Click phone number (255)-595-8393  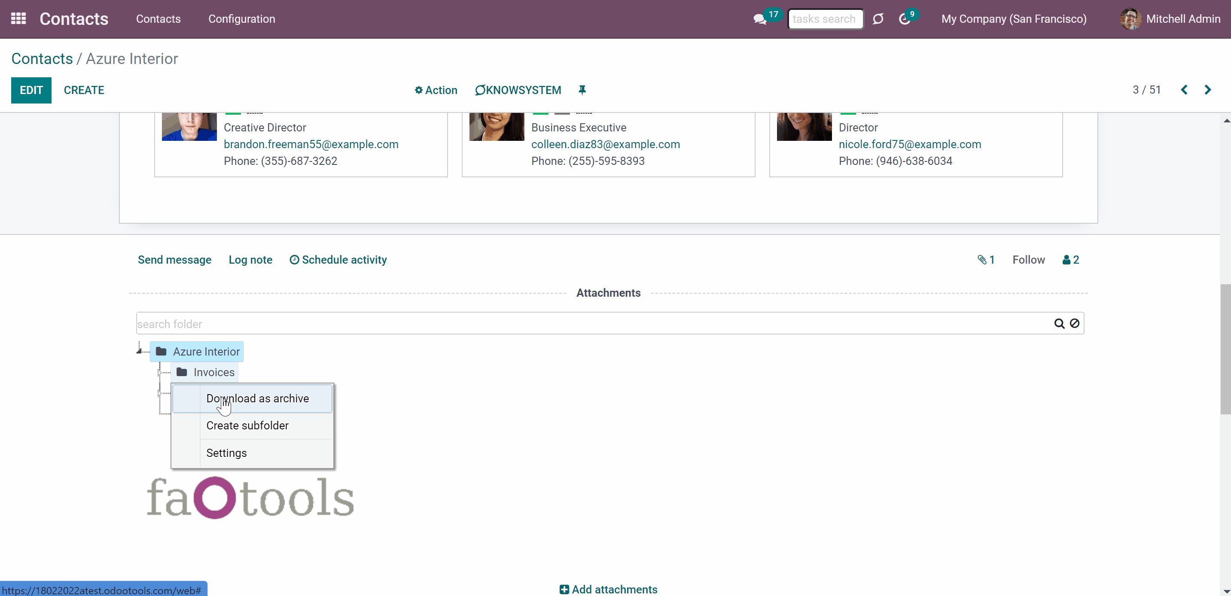(x=606, y=161)
